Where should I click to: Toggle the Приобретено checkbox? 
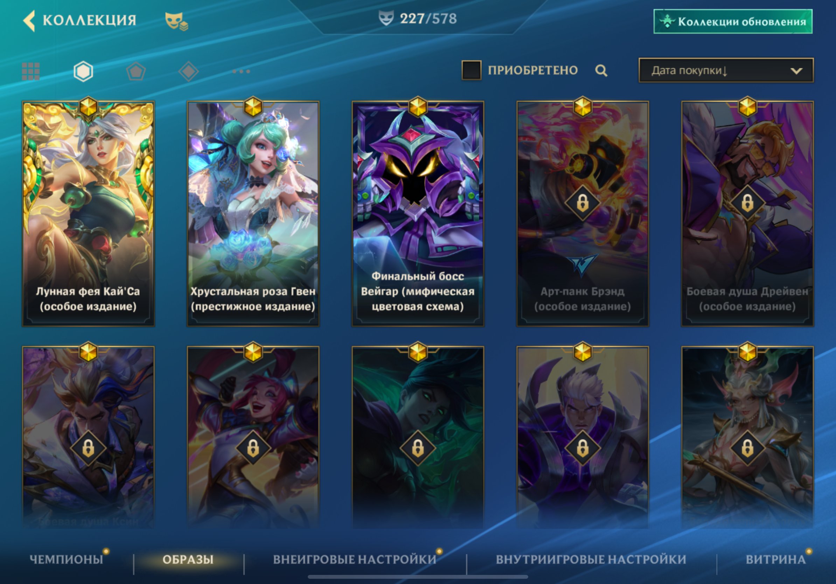[472, 70]
